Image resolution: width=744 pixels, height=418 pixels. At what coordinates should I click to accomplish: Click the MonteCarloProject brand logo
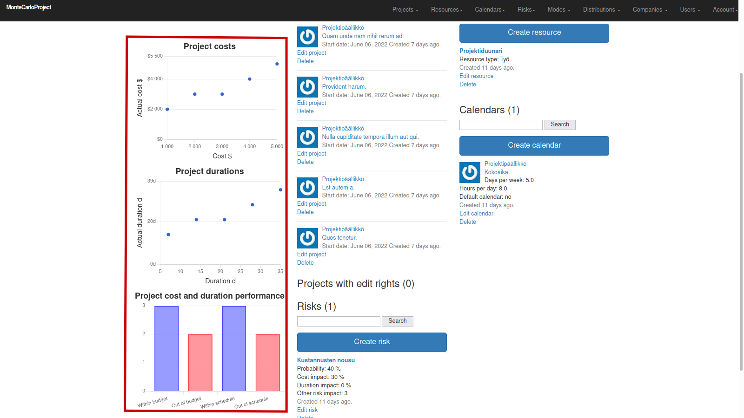coord(29,7)
